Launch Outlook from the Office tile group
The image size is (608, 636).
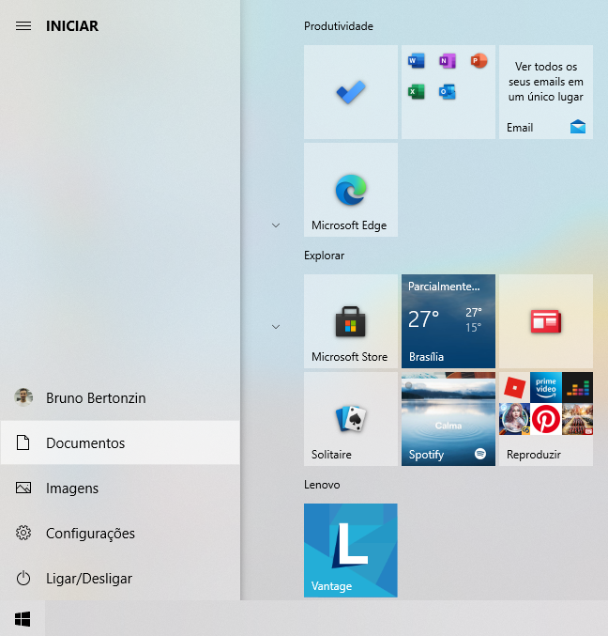448,92
